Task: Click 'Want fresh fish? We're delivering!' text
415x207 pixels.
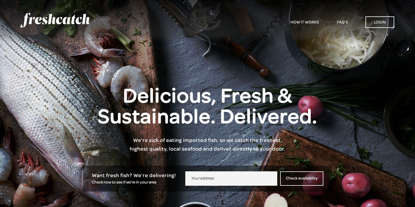Action: click(x=134, y=175)
